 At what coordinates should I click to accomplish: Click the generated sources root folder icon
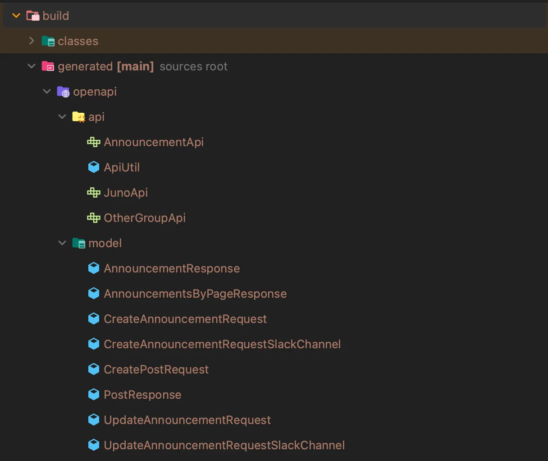click(x=48, y=66)
